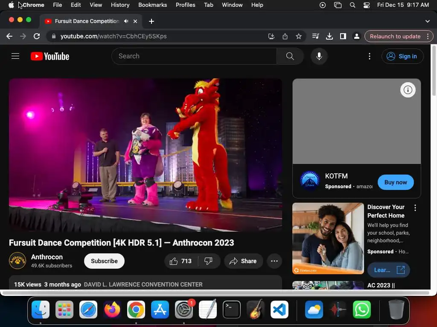Screen dimensions: 437x327
Task: Click share page icon in address bar
Action: pos(285,37)
